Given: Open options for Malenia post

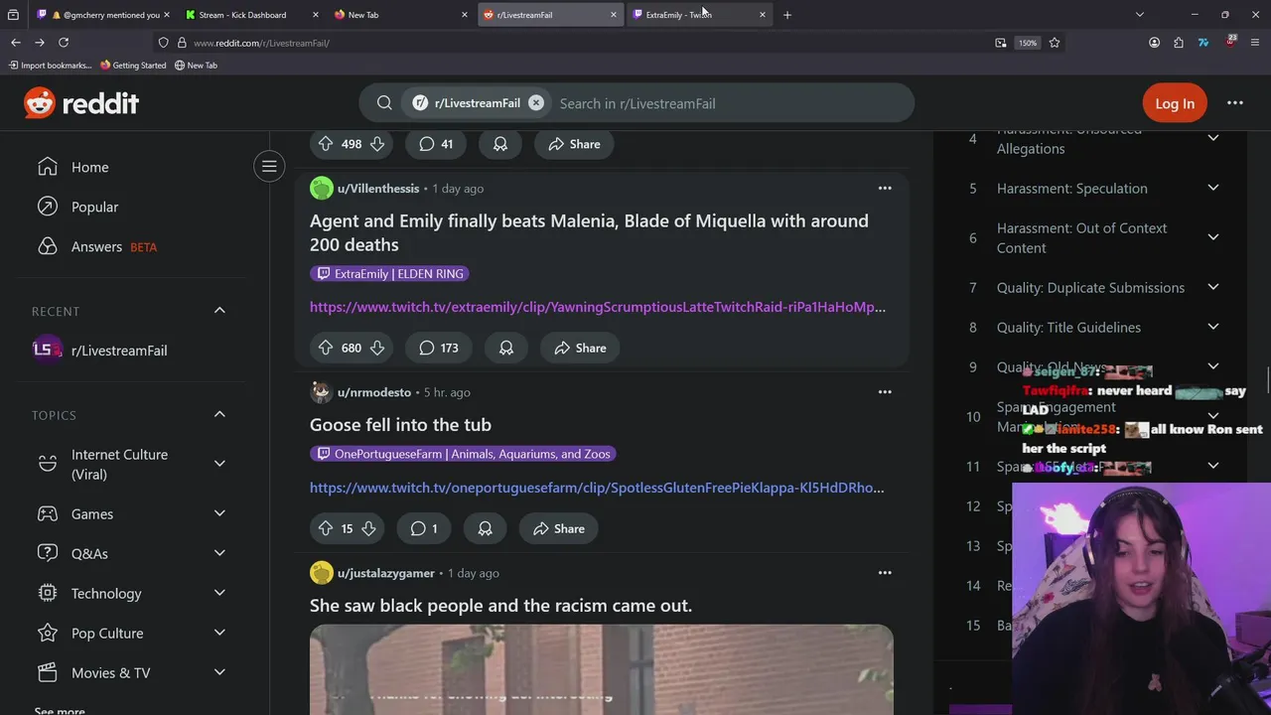Looking at the screenshot, I should pyautogui.click(x=885, y=188).
